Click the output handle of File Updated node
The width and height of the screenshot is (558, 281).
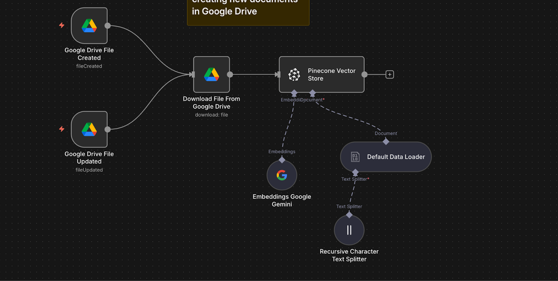coord(108,129)
